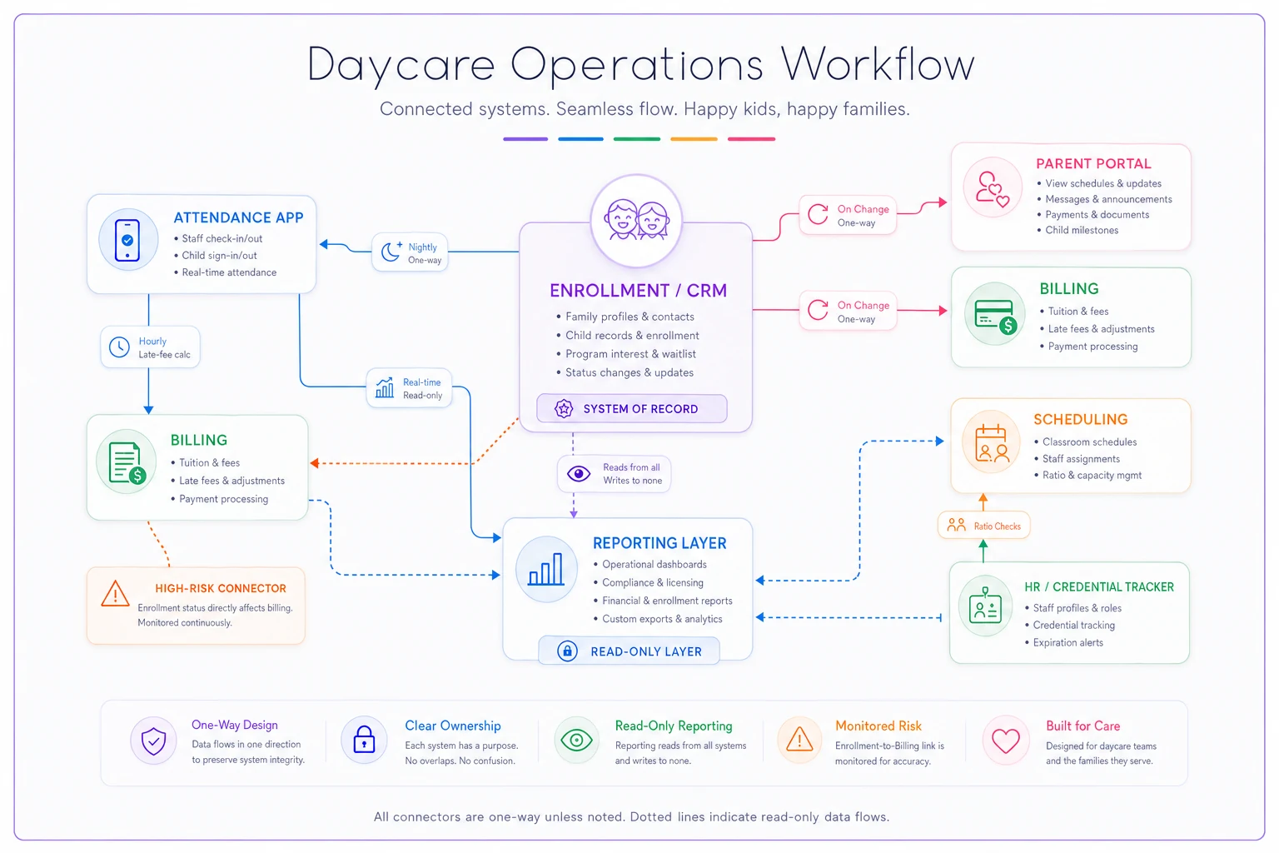This screenshot has width=1279, height=853.
Task: Click the HIGH-RISK CONNECTOR heading
Action: tap(221, 588)
